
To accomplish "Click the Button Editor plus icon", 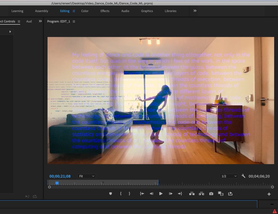I will (x=269, y=194).
